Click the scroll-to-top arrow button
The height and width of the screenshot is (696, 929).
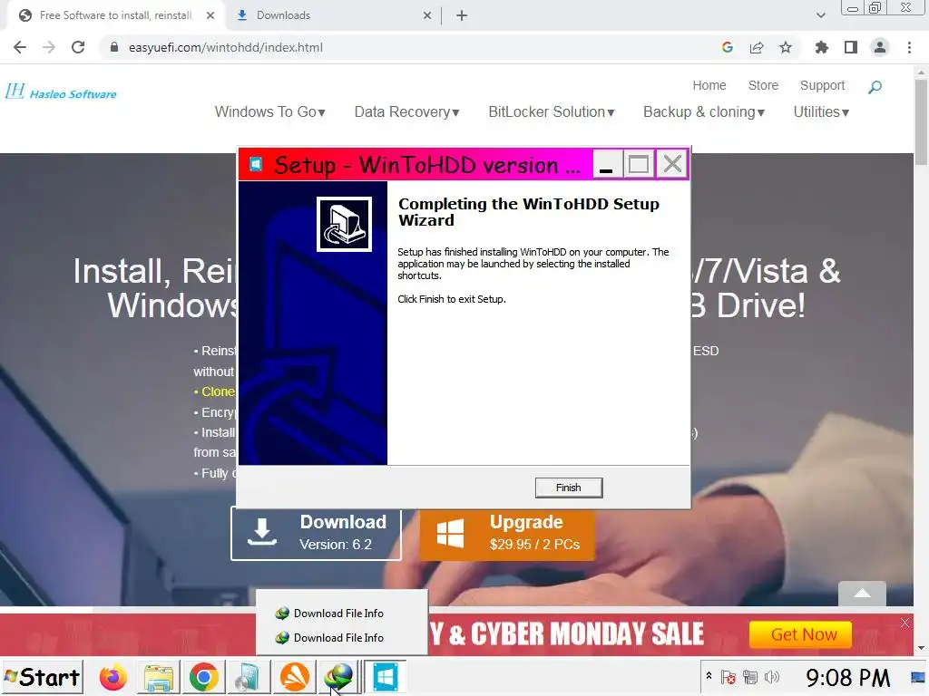[x=862, y=594]
